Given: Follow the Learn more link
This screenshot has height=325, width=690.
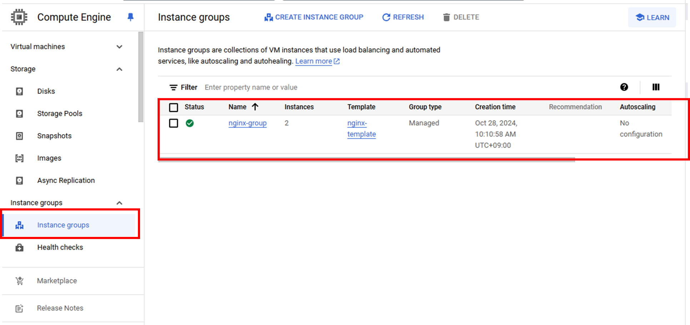Looking at the screenshot, I should click(x=313, y=61).
